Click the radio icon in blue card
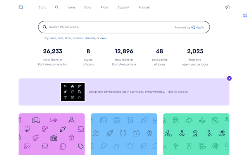Viewport: 248px width, 155px height. pos(136,133)
